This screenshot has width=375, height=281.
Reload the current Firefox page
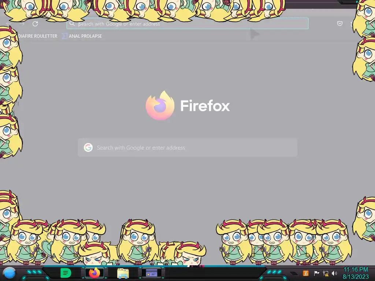(35, 24)
